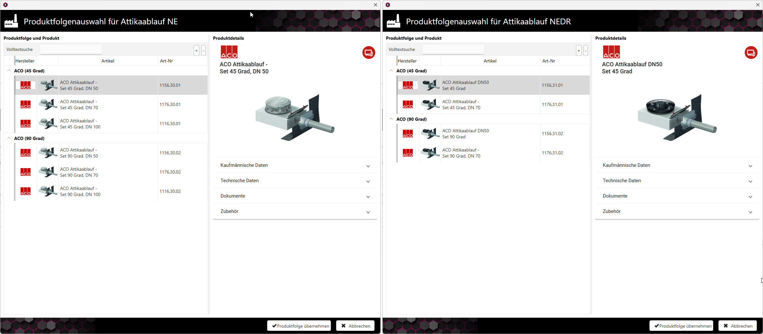Expand all groups with plus button in NEDR window
Image resolution: width=763 pixels, height=334 pixels.
point(579,51)
